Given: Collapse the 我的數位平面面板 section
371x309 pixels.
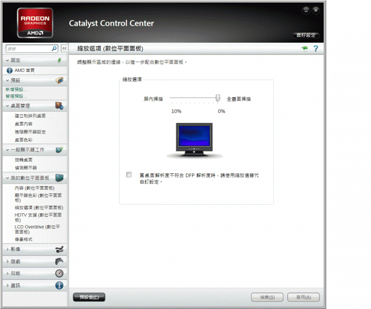Looking at the screenshot, I should (x=7, y=178).
